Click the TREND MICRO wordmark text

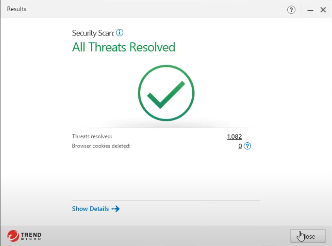31,236
